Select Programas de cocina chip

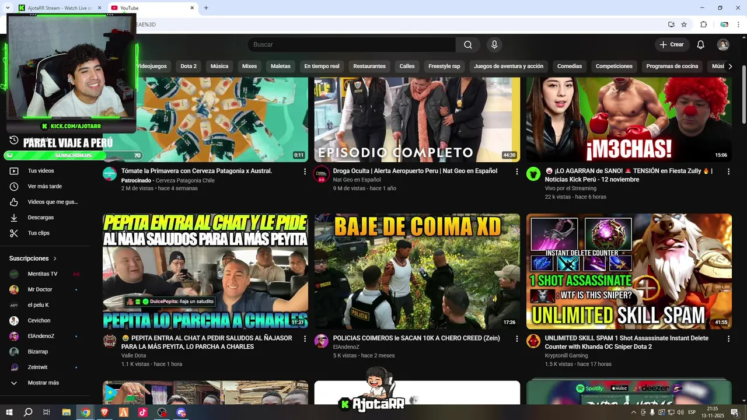click(672, 66)
